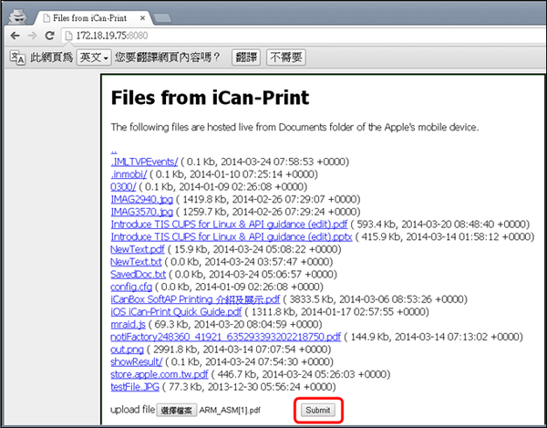The image size is (547, 428).
Task: Open the NewText.txt link
Action: point(136,262)
